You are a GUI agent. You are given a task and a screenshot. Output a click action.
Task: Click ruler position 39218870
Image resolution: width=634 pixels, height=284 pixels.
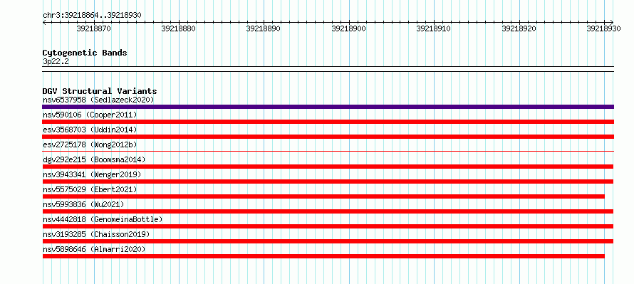[93, 28]
